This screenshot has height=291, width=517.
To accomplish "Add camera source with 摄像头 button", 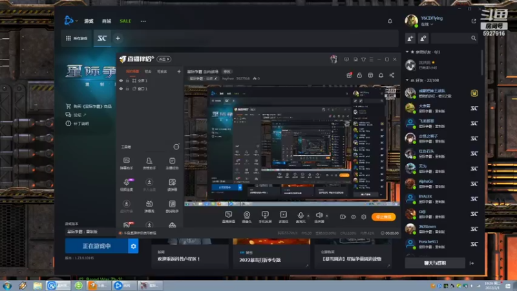I will click(247, 217).
